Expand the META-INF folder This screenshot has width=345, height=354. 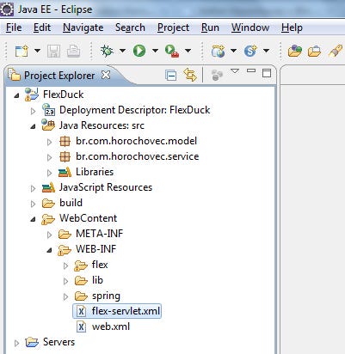pos(50,235)
